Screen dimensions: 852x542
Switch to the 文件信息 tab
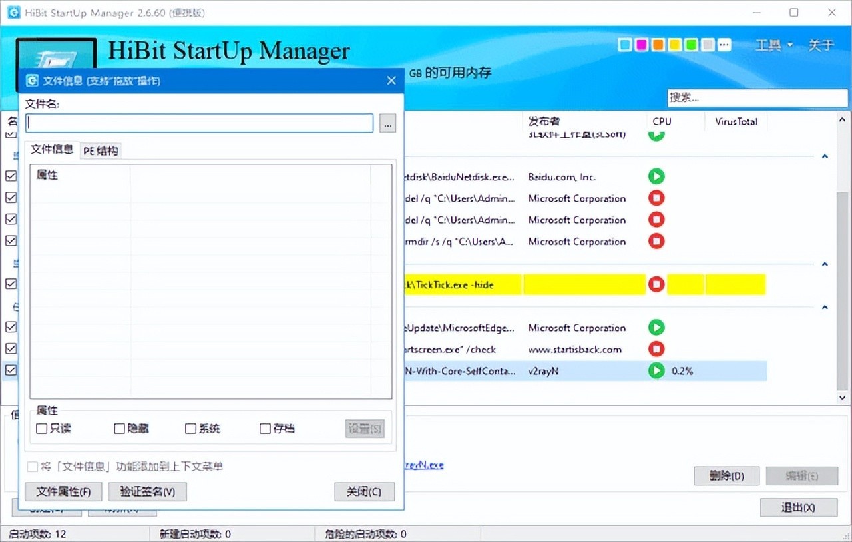click(52, 150)
